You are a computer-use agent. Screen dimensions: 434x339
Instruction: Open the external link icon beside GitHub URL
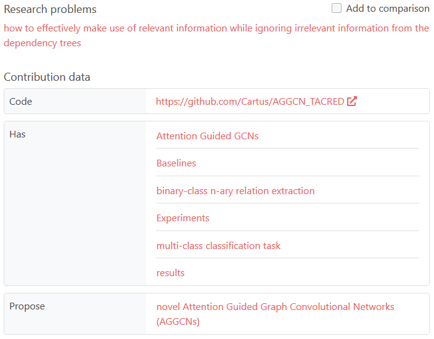point(352,102)
